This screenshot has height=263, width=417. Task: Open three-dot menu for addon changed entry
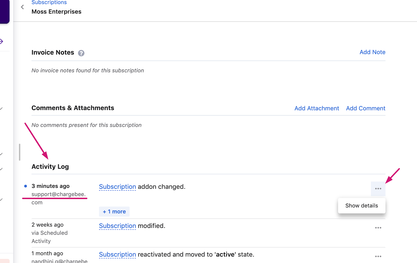(x=378, y=189)
